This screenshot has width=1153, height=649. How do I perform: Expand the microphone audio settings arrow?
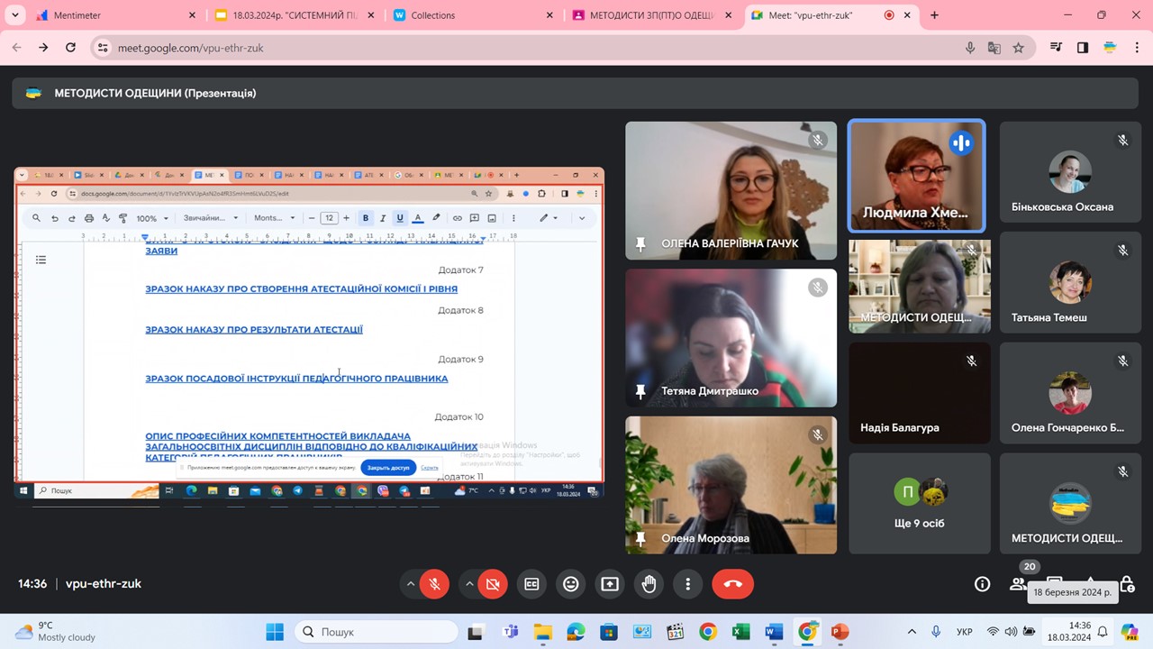[x=411, y=584]
